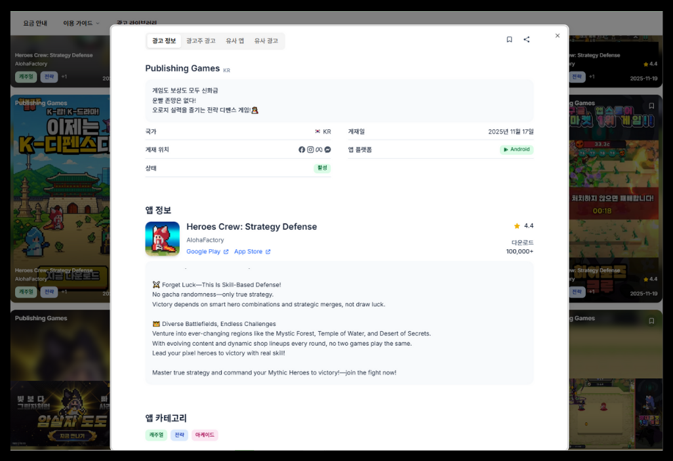Select the 광고 정보 tab
This screenshot has width=673, height=461.
point(164,41)
